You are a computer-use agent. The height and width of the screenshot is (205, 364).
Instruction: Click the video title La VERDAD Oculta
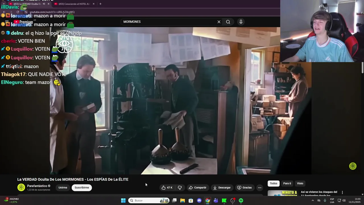pos(73,179)
